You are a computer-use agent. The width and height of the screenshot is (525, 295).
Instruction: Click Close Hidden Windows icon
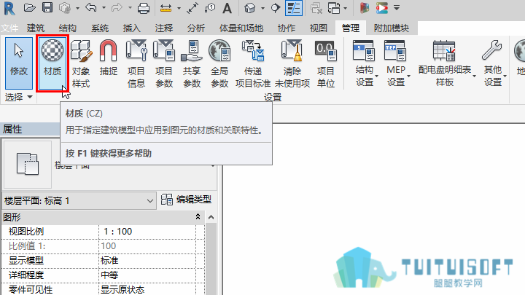pos(316,8)
